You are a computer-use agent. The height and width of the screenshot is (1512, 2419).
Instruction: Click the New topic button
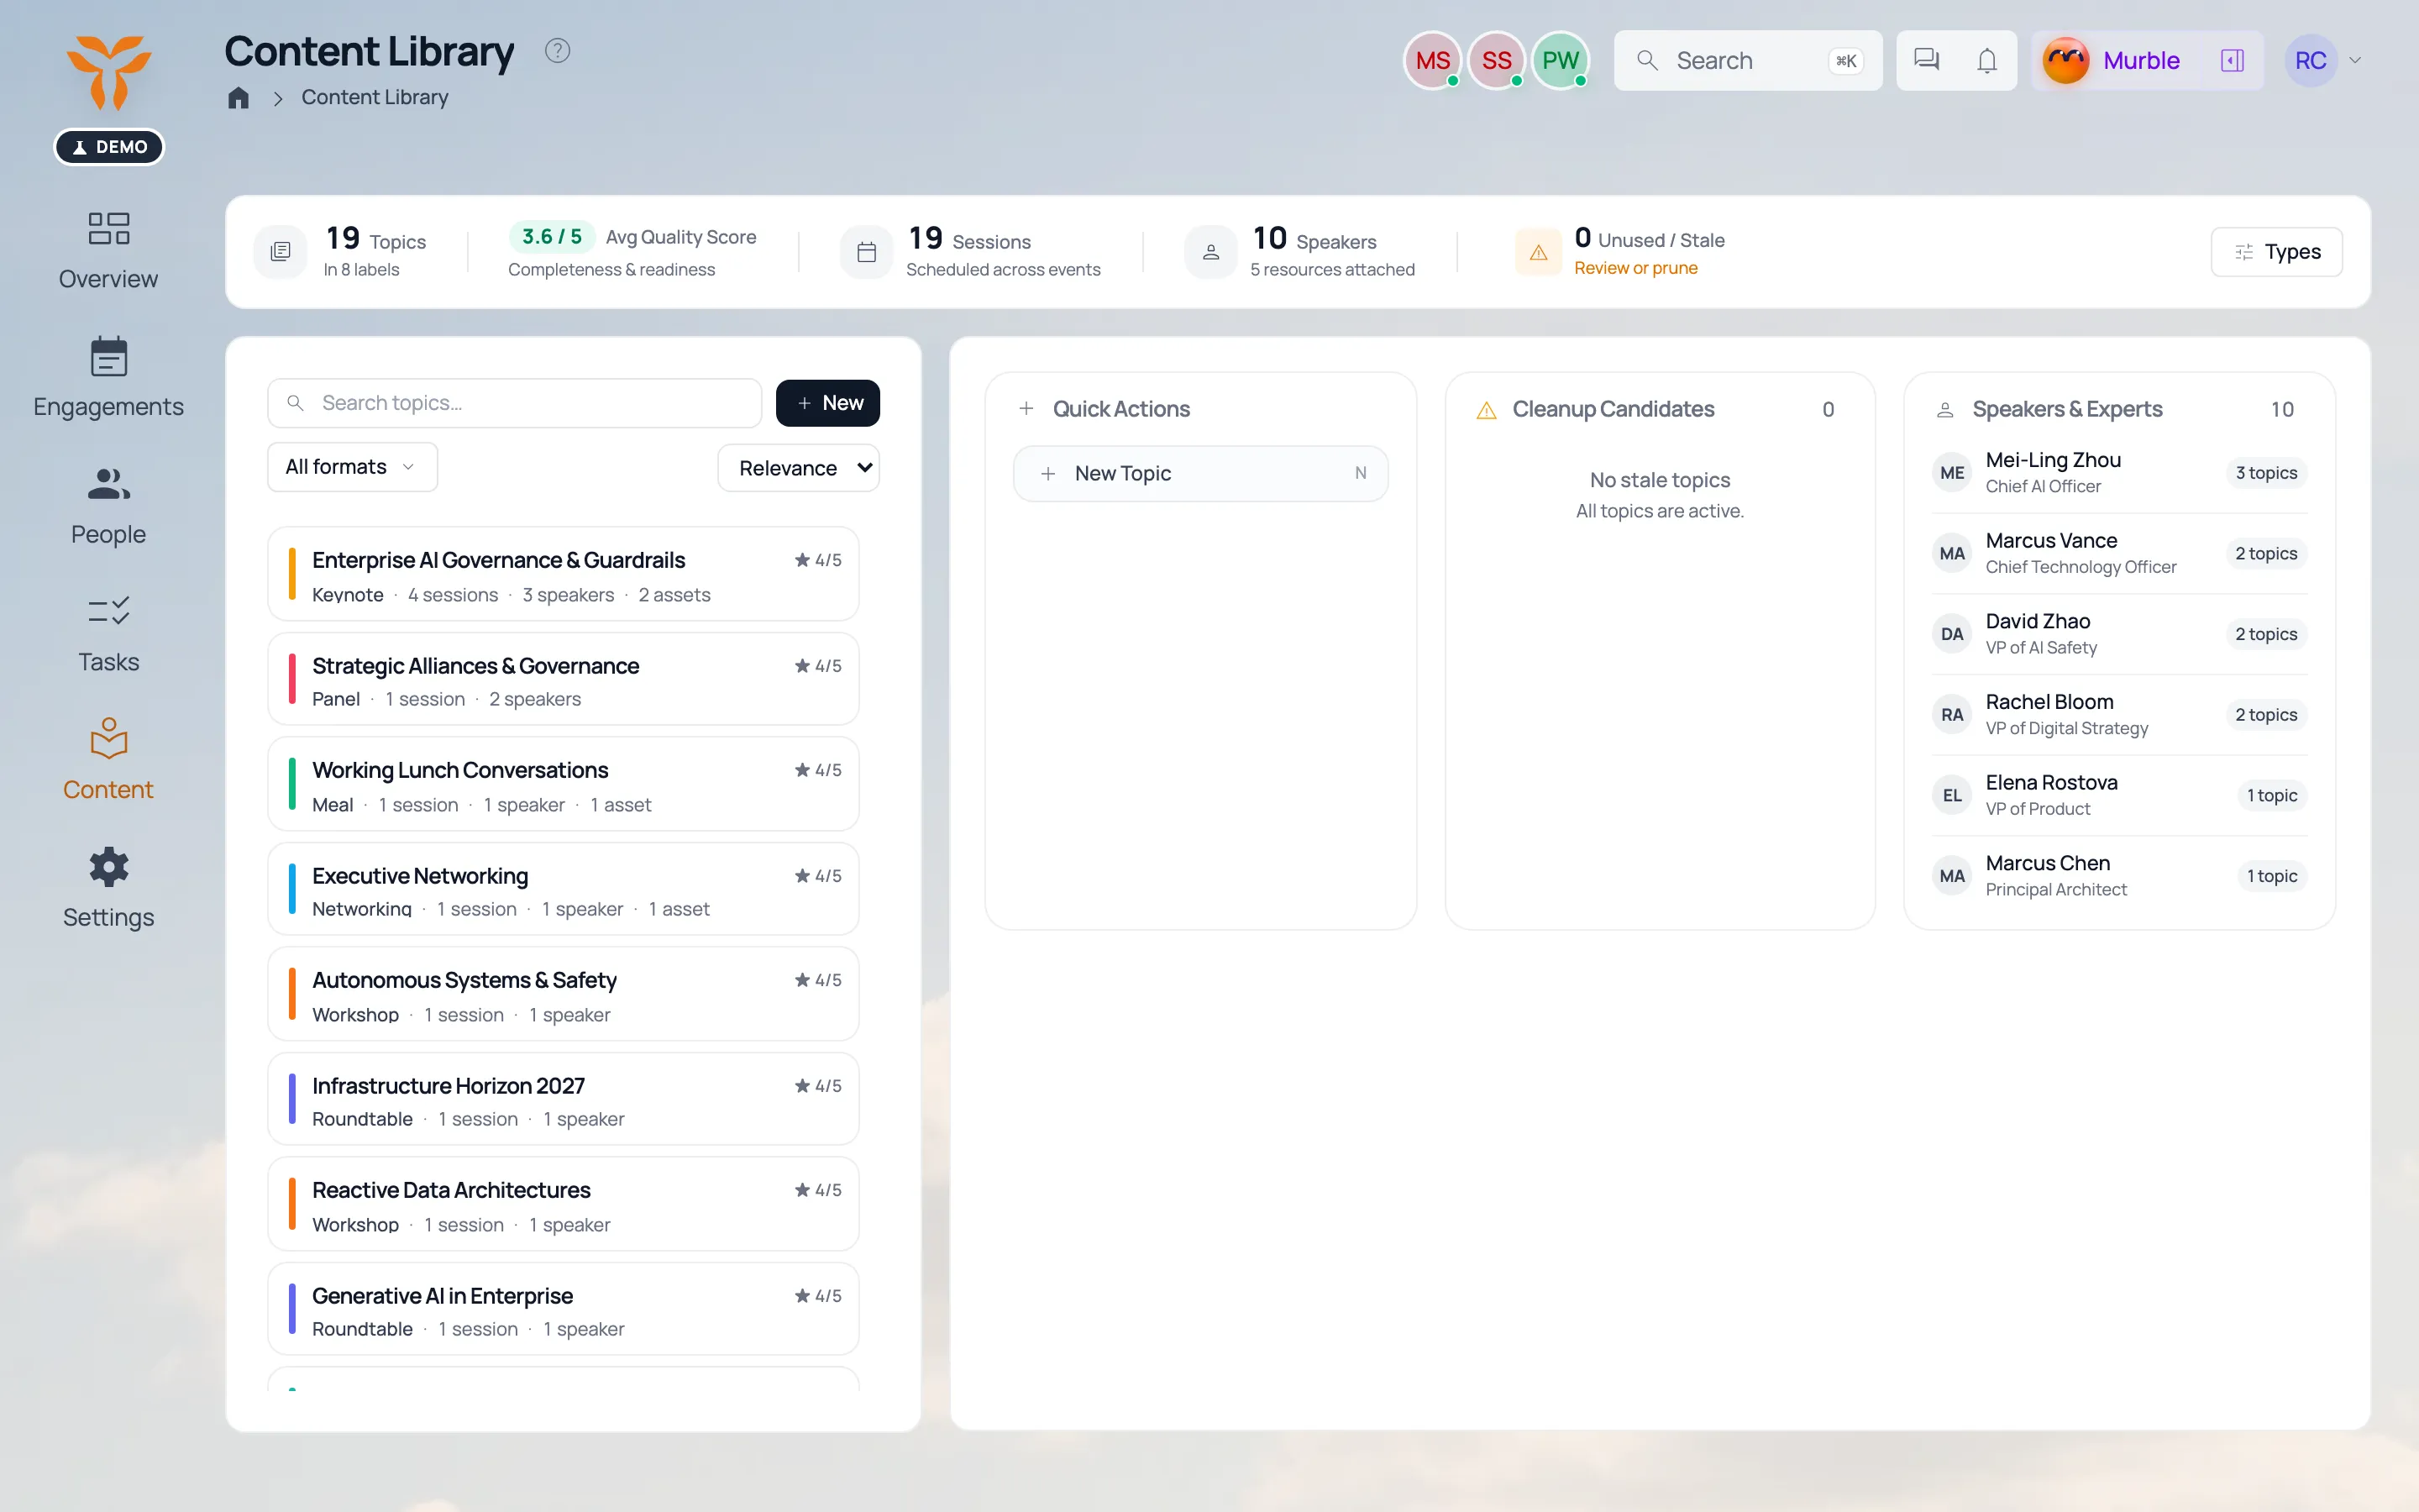tap(827, 403)
